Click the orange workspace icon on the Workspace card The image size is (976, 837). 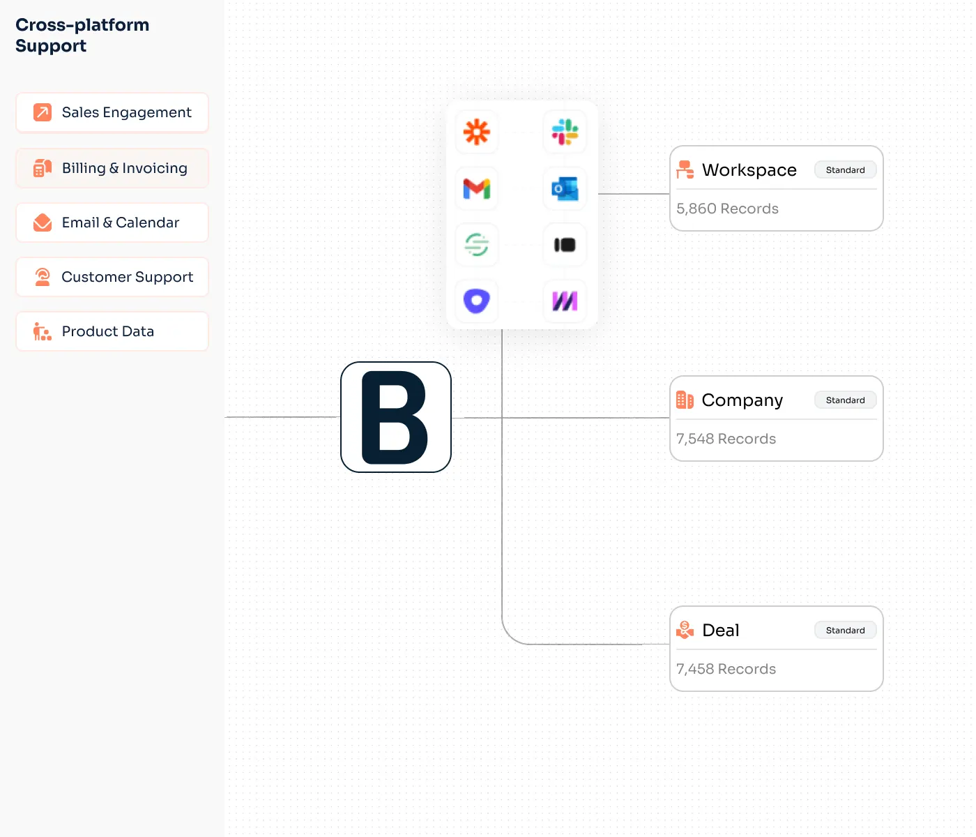coord(684,169)
